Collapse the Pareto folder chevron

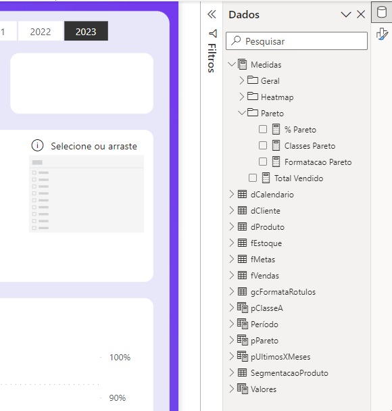(242, 113)
